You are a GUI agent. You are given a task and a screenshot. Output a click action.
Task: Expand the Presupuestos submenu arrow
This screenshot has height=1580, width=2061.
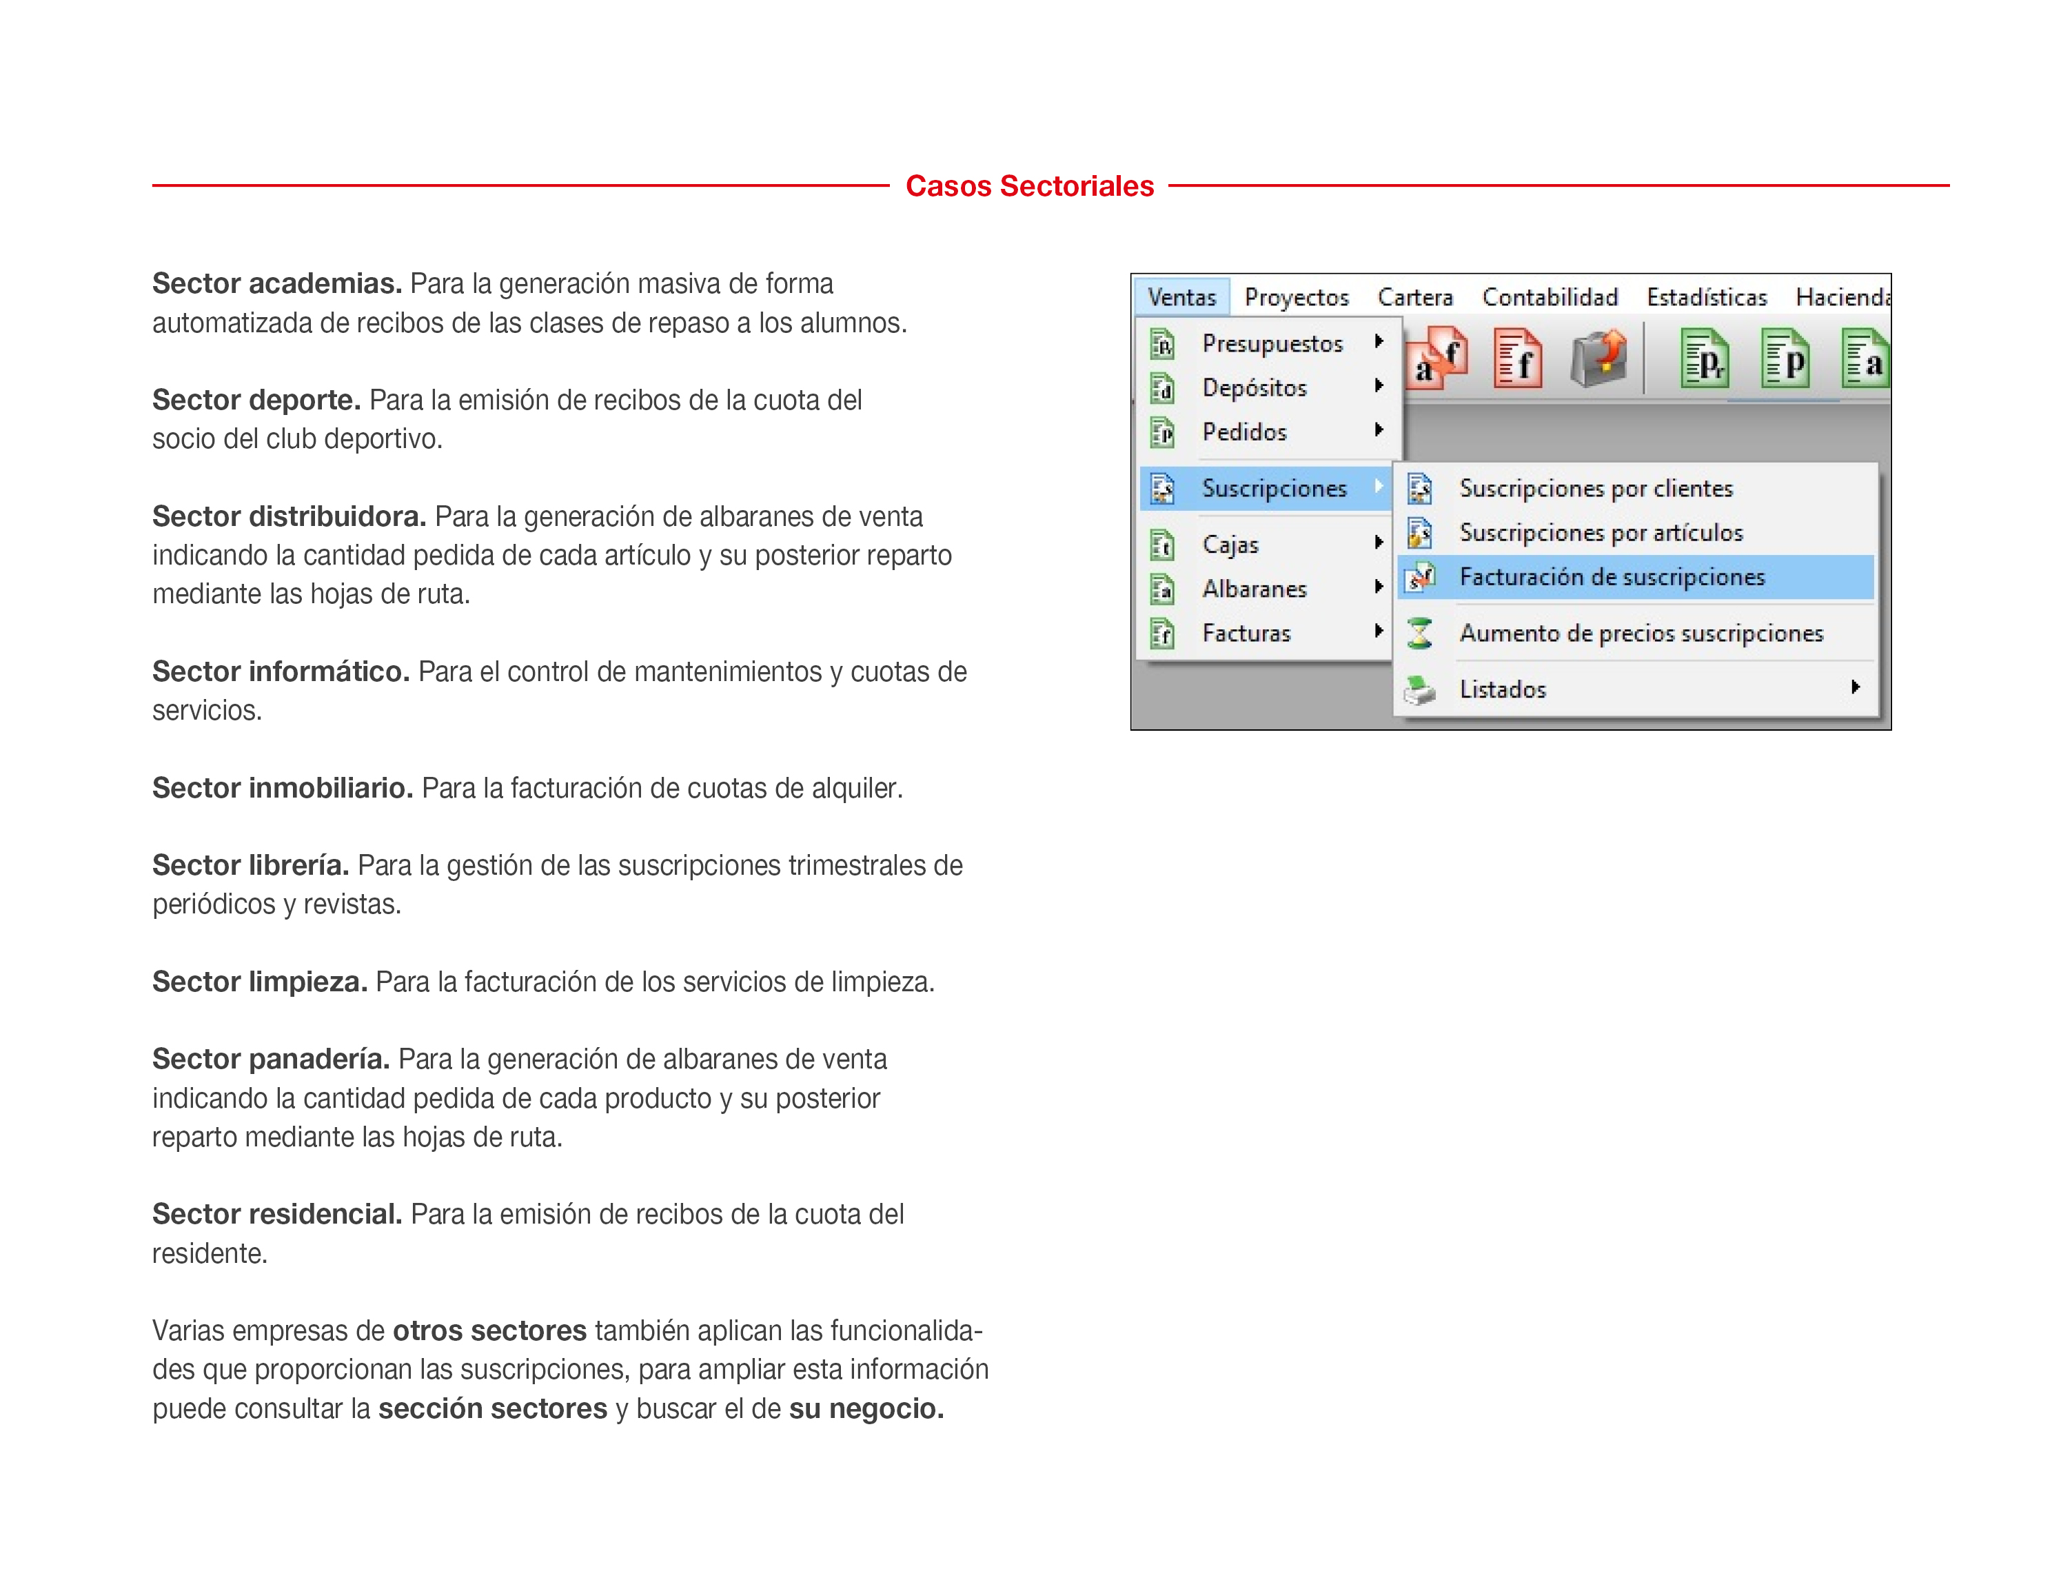1379,341
